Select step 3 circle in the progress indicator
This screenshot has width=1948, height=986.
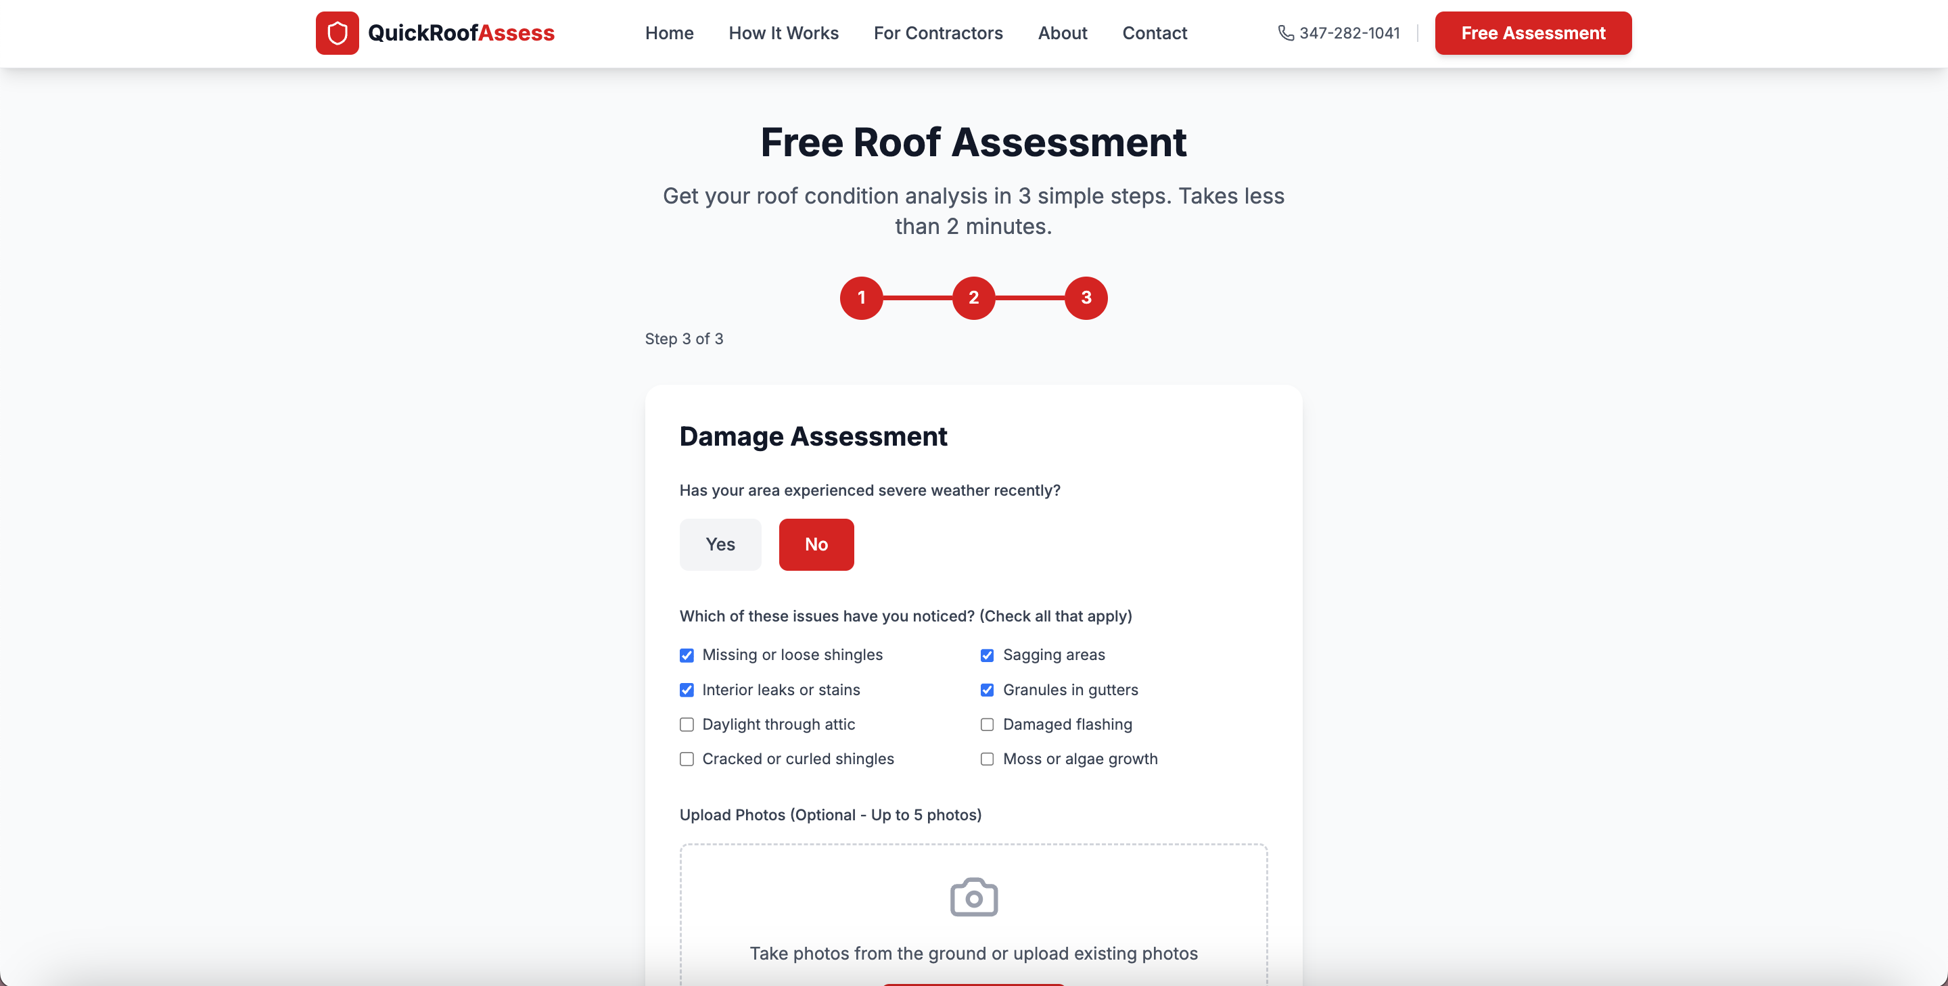[1087, 297]
